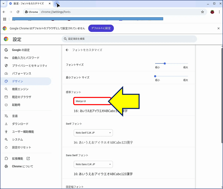This screenshot has width=223, height=189.
Task: Click the Sans Serif フォント section label
Action: (77, 155)
